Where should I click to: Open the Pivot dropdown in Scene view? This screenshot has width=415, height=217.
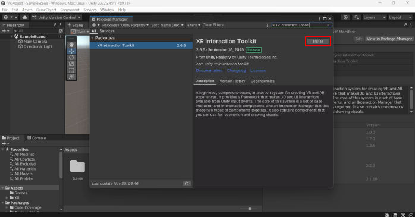pos(80,32)
